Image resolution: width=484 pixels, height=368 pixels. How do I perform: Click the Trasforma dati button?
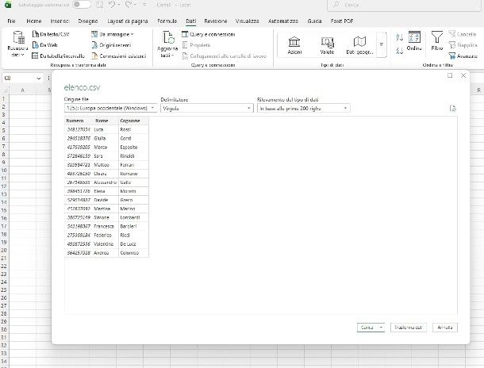point(409,328)
